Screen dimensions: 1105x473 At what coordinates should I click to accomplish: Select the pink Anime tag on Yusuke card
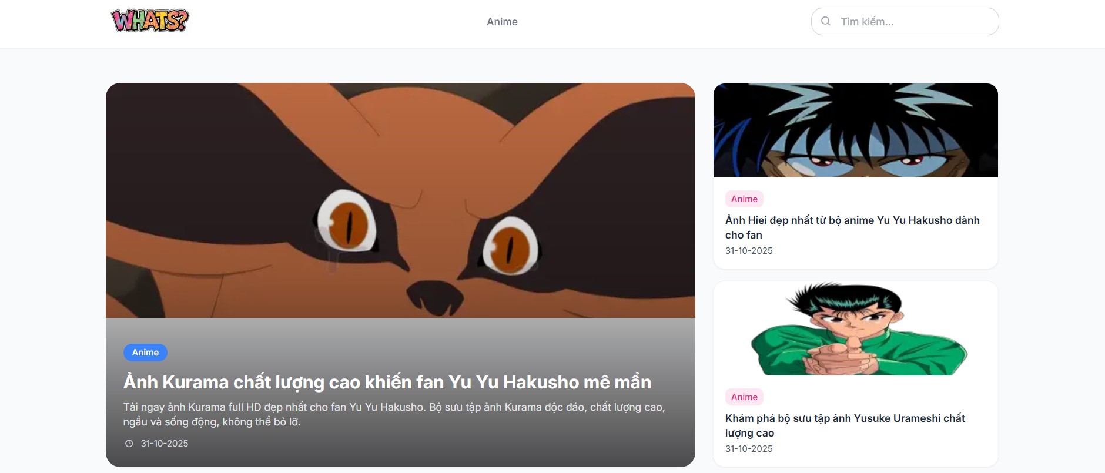point(744,397)
